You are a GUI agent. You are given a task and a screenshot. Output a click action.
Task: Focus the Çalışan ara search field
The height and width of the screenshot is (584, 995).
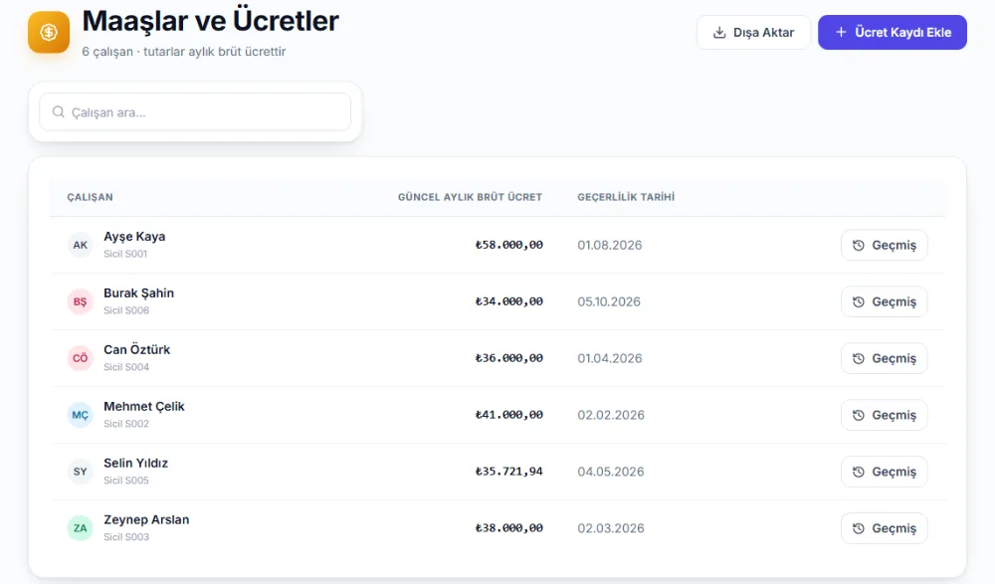tap(195, 112)
